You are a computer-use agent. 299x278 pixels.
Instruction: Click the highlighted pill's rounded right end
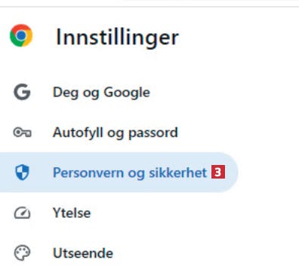[x=230, y=173]
